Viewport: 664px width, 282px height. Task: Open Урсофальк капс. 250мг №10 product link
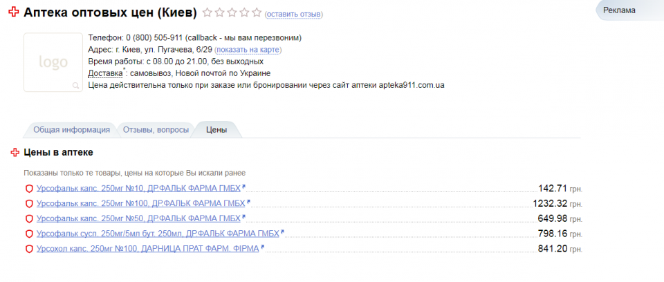(138, 188)
